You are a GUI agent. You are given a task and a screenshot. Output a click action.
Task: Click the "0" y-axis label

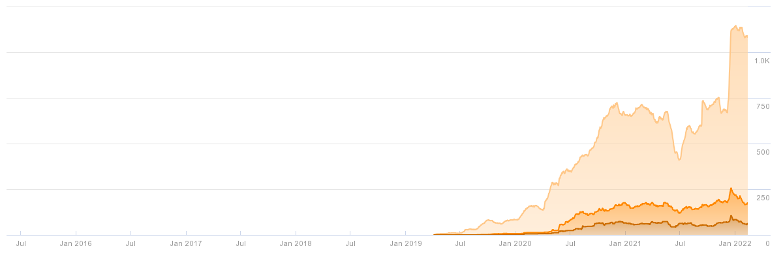768,243
